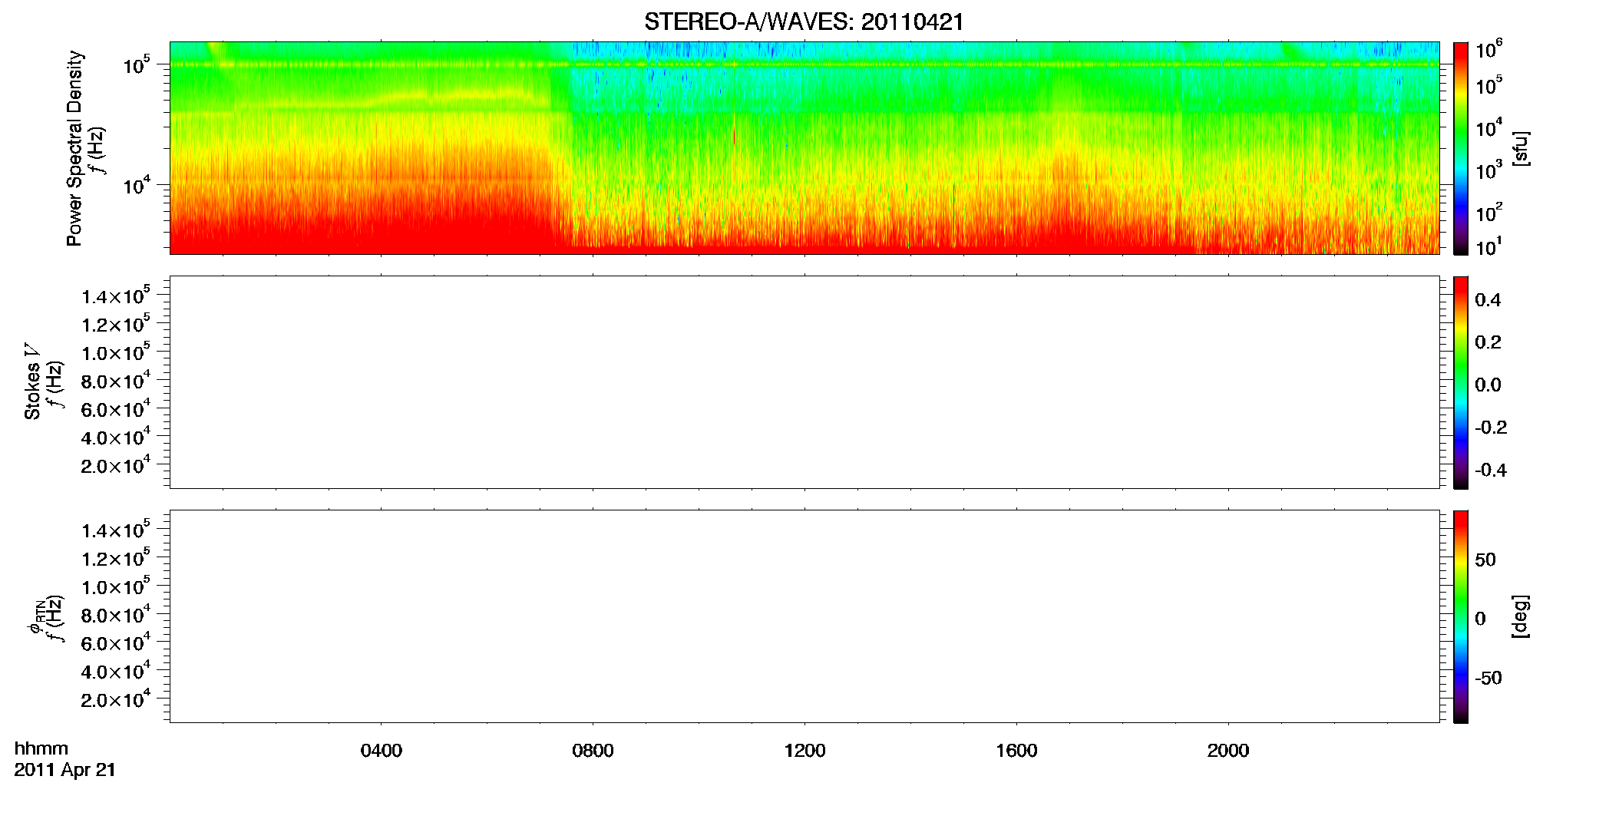Click the 0400 time axis label
The image size is (1609, 829).
[x=381, y=751]
